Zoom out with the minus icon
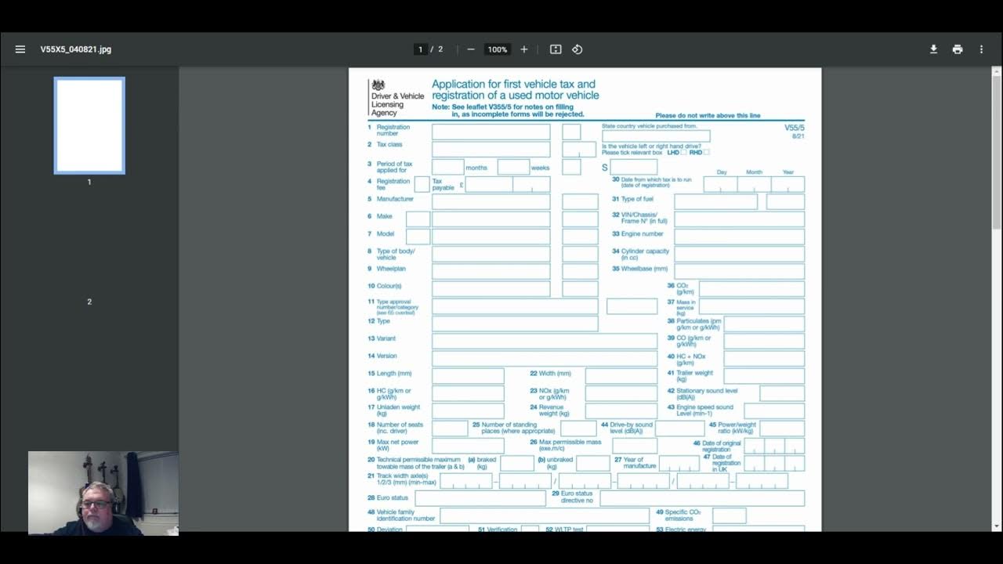1003x564 pixels. (x=471, y=49)
